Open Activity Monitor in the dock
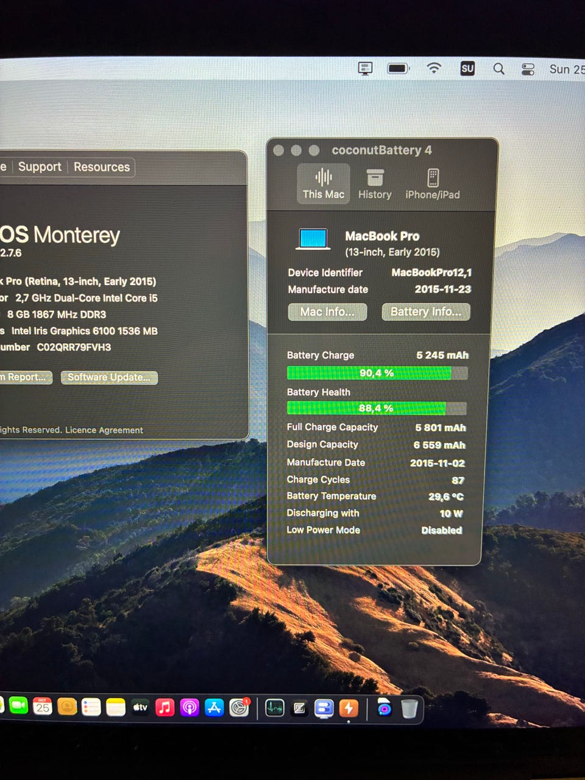585x780 pixels. point(275,708)
